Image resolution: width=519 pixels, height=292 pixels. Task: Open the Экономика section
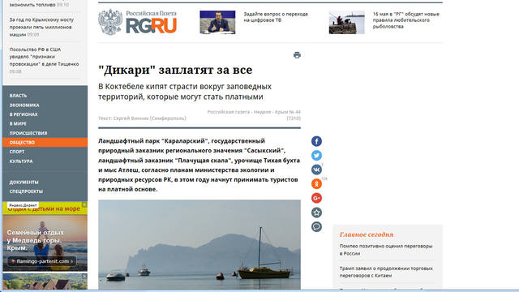tap(24, 105)
